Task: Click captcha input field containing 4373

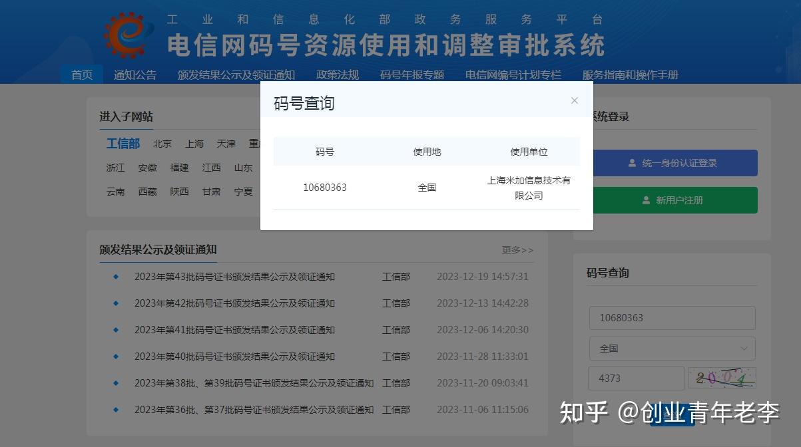Action: pos(637,378)
